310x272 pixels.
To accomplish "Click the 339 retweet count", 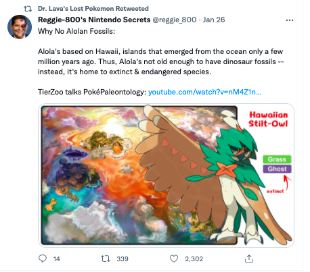I will tap(123, 259).
